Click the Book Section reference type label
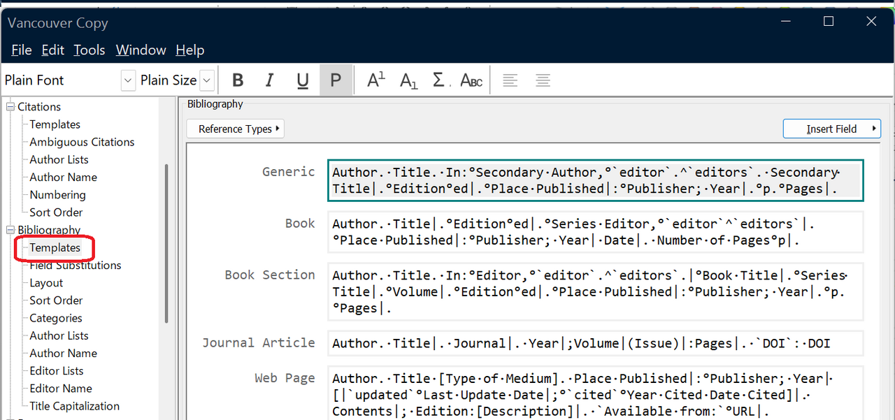This screenshot has height=420, width=895. click(x=270, y=275)
